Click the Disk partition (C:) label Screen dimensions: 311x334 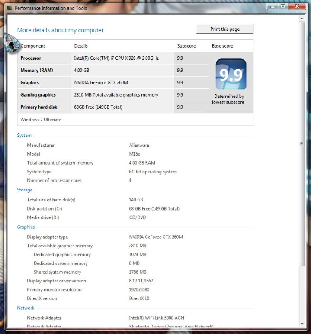point(45,209)
